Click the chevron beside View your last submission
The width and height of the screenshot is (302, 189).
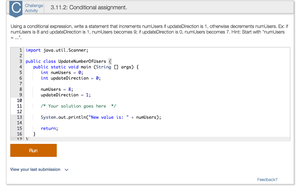[x=66, y=170]
